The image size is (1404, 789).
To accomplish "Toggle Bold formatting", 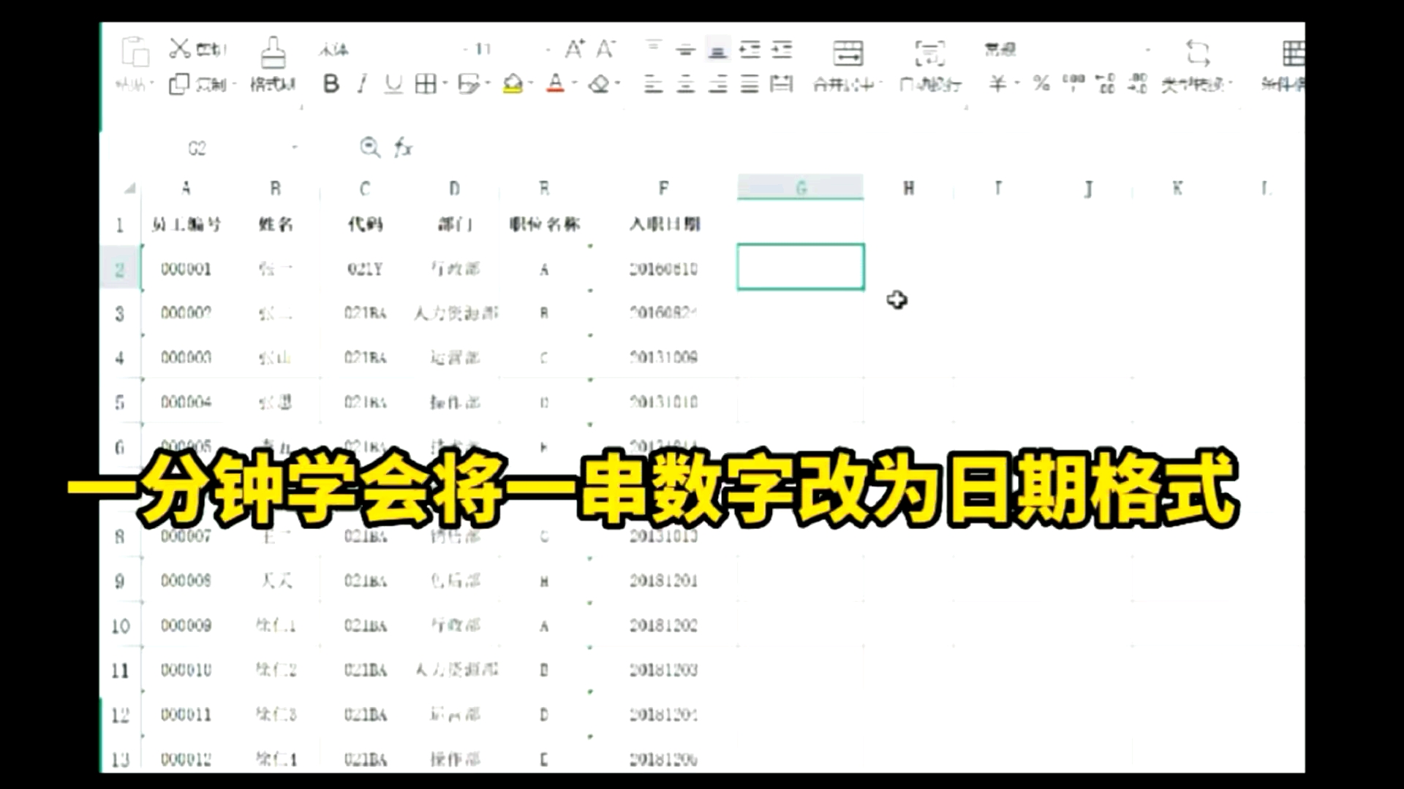I will pyautogui.click(x=331, y=84).
